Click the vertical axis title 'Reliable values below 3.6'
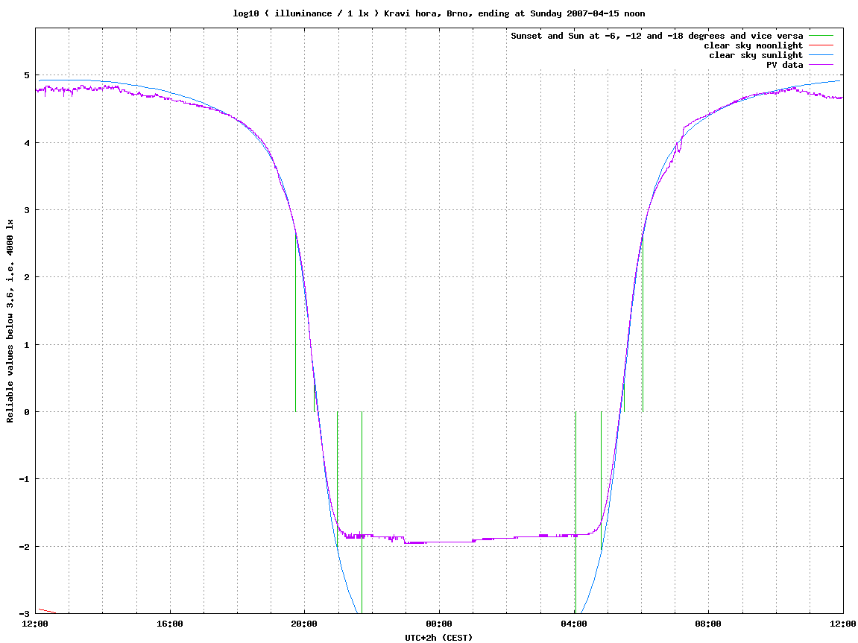The height and width of the screenshot is (643, 858). (x=10, y=321)
